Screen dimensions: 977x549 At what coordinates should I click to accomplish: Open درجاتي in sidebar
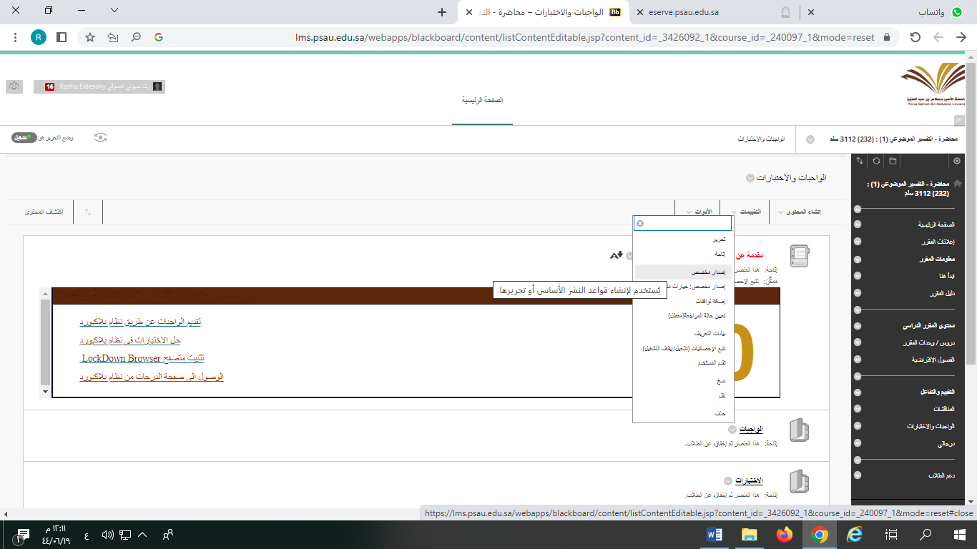click(946, 444)
